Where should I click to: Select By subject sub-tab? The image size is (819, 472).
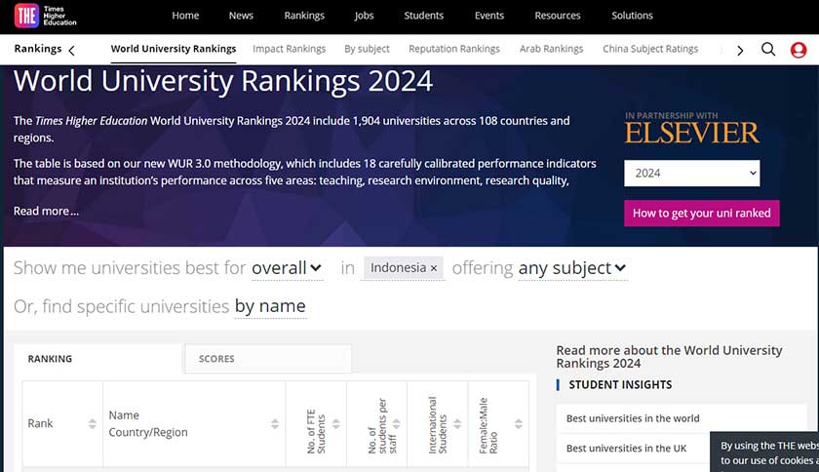(x=367, y=49)
